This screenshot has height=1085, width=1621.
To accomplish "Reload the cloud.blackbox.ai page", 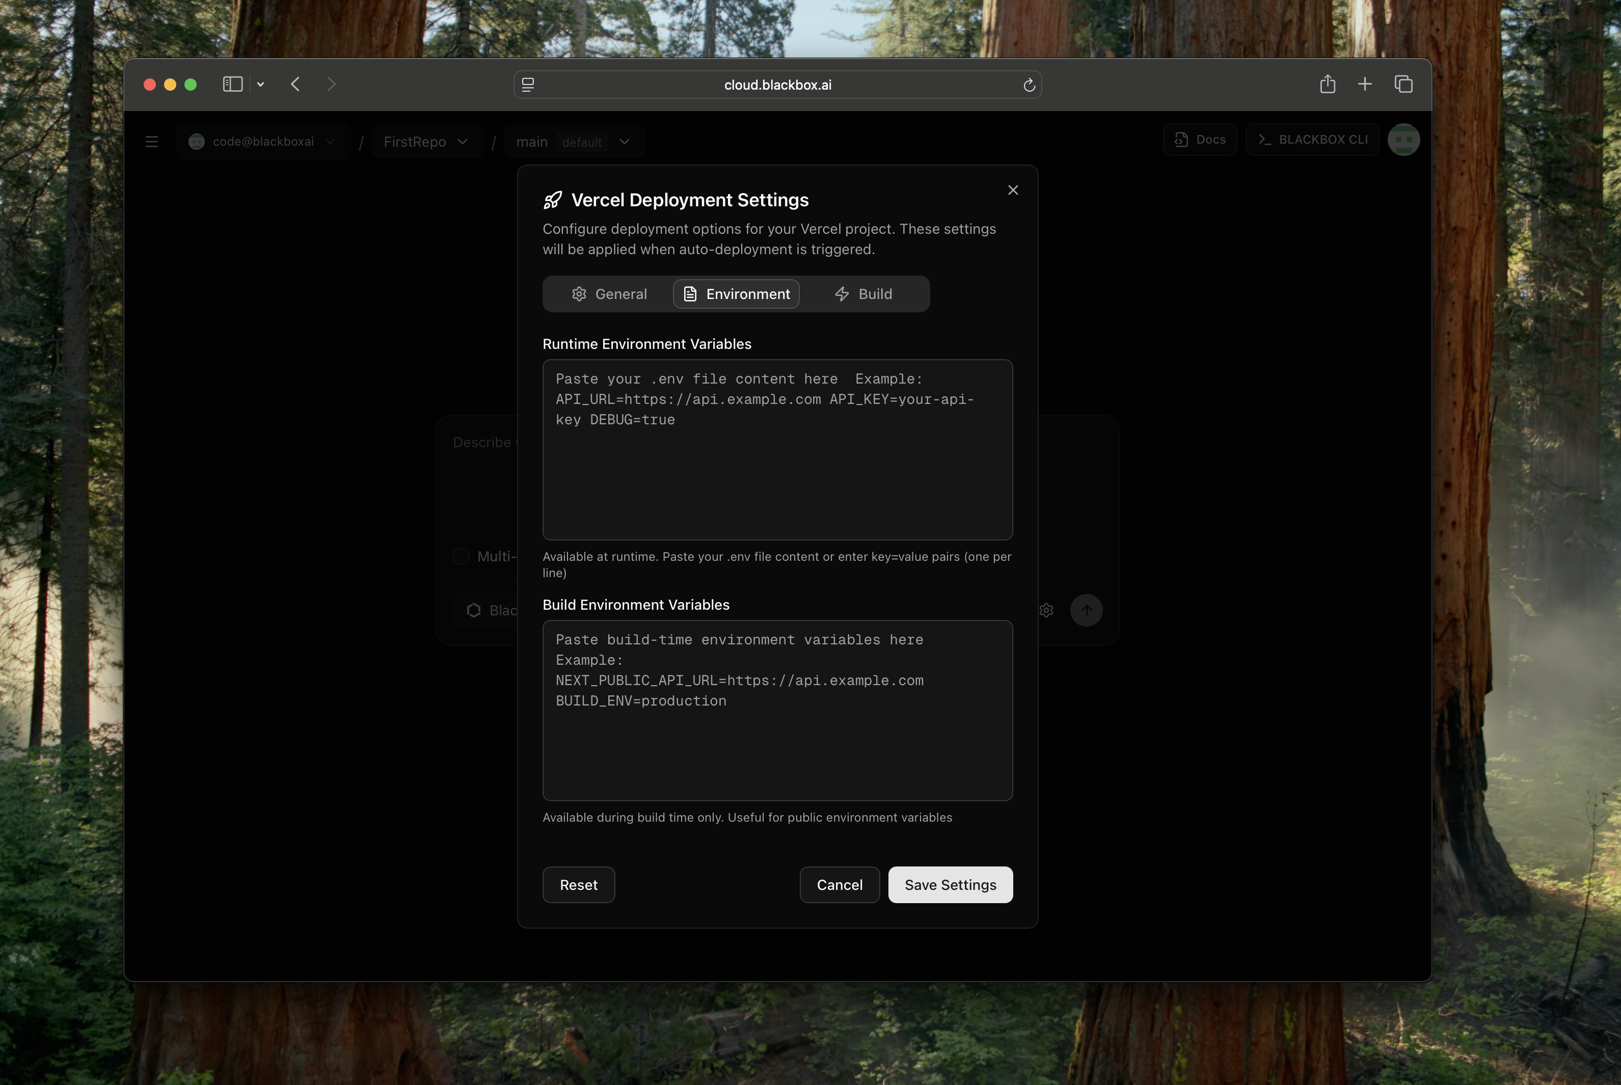I will [x=1029, y=85].
